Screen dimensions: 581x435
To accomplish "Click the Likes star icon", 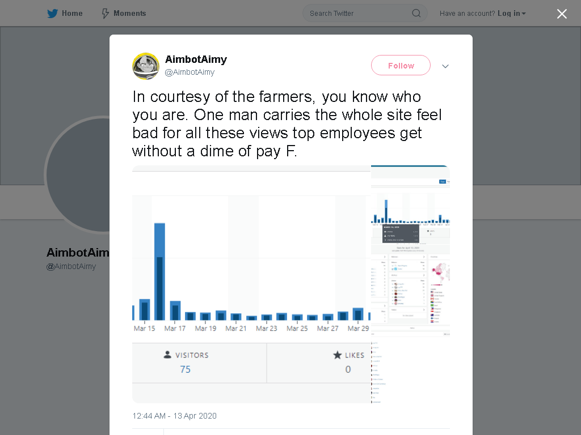I will coord(337,355).
